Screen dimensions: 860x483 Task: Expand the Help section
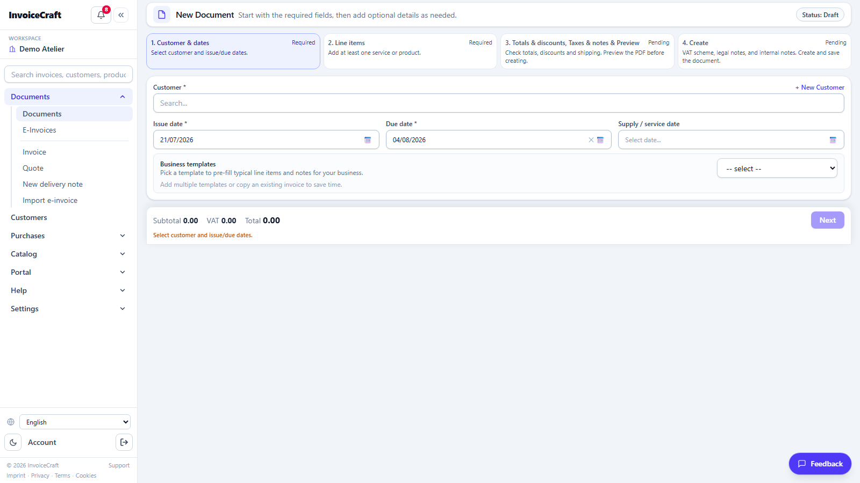point(68,290)
